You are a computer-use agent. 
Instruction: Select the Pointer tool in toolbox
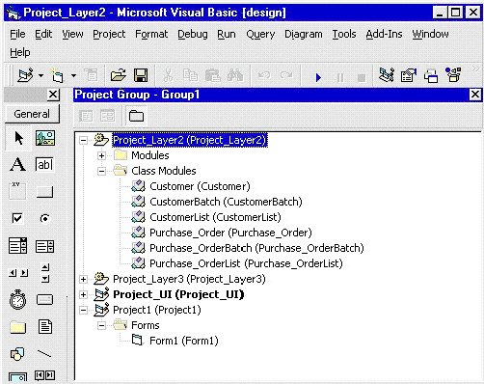pos(18,138)
